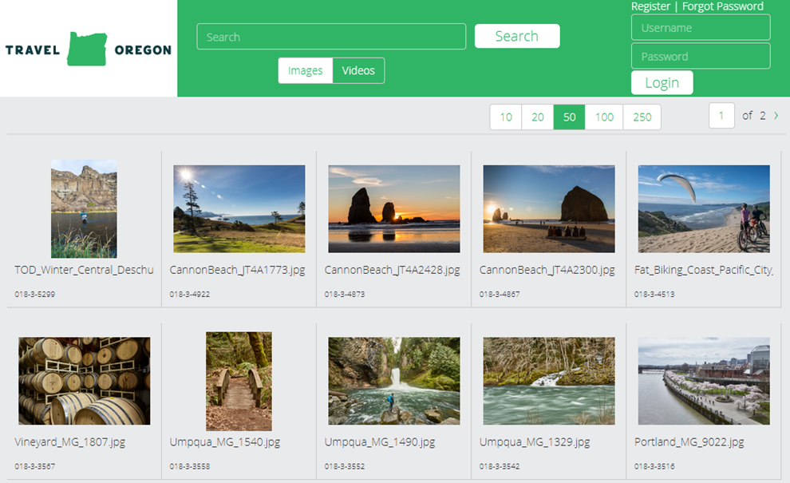Click the Login button
This screenshot has height=483, width=790.
[662, 82]
